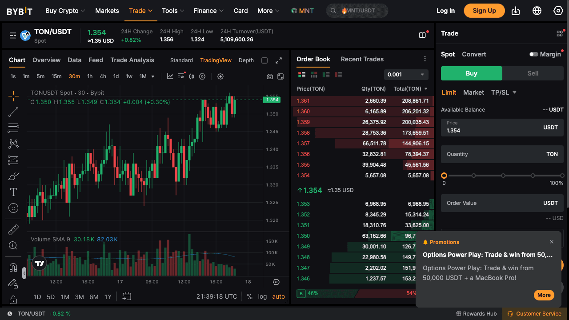Toggle percent scale on chart
Image resolution: width=569 pixels, height=320 pixels.
click(249, 296)
